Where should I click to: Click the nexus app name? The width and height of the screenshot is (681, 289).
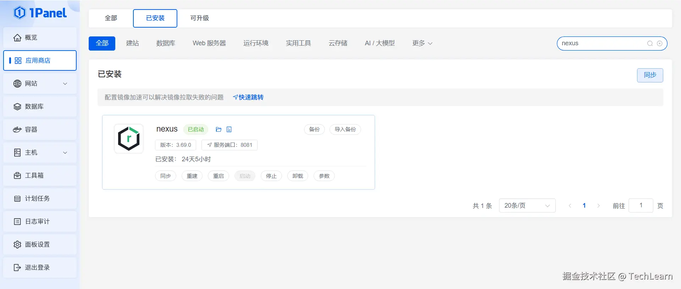pyautogui.click(x=167, y=129)
